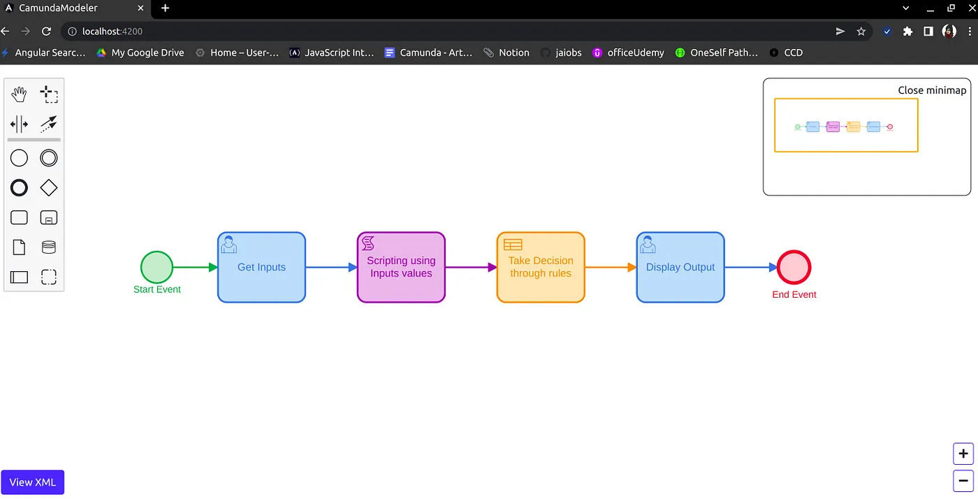978x499 pixels.
Task: Select the CamundaModeler browser tab
Action: (75, 8)
